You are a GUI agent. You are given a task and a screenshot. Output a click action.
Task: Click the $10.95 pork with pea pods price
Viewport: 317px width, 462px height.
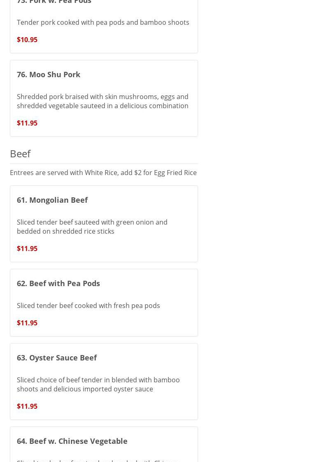click(x=27, y=40)
